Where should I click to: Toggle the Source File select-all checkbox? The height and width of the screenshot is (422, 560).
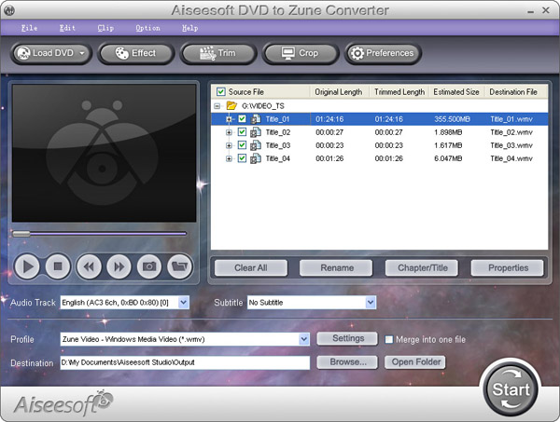pos(221,92)
